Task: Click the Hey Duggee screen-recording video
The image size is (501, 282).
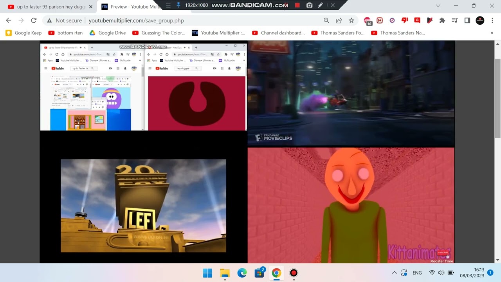Action: [143, 87]
